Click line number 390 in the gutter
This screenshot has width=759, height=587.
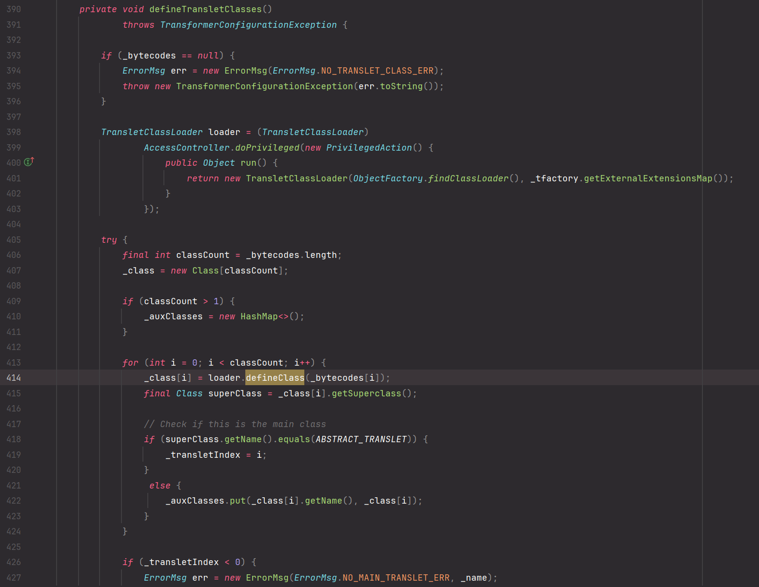pyautogui.click(x=14, y=9)
